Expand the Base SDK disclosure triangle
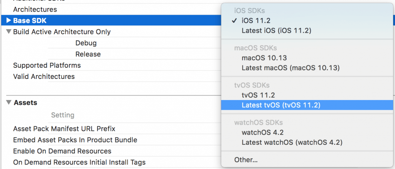Viewport: 395px width, 169px height. click(9, 20)
